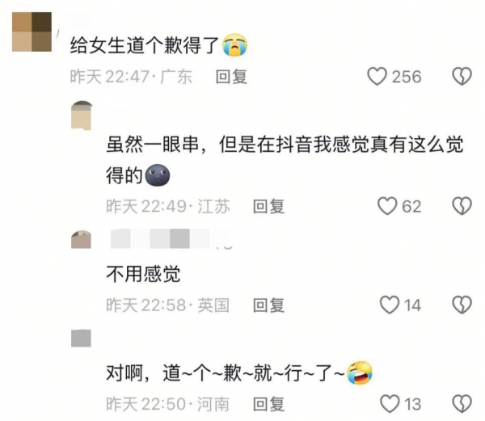Tap broken heart on the 河南 reply
Screen dimensions: 485x421
(462, 404)
